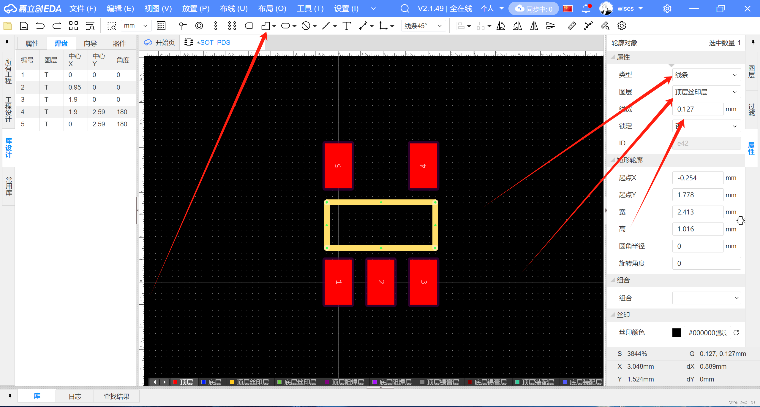Click the 同步中 sync button

pos(533,9)
